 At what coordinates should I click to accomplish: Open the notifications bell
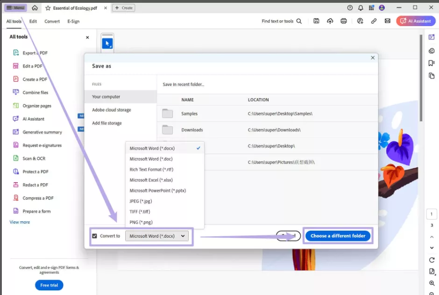click(361, 8)
